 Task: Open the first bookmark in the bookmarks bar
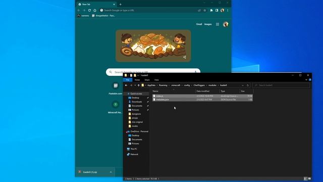tap(83, 16)
